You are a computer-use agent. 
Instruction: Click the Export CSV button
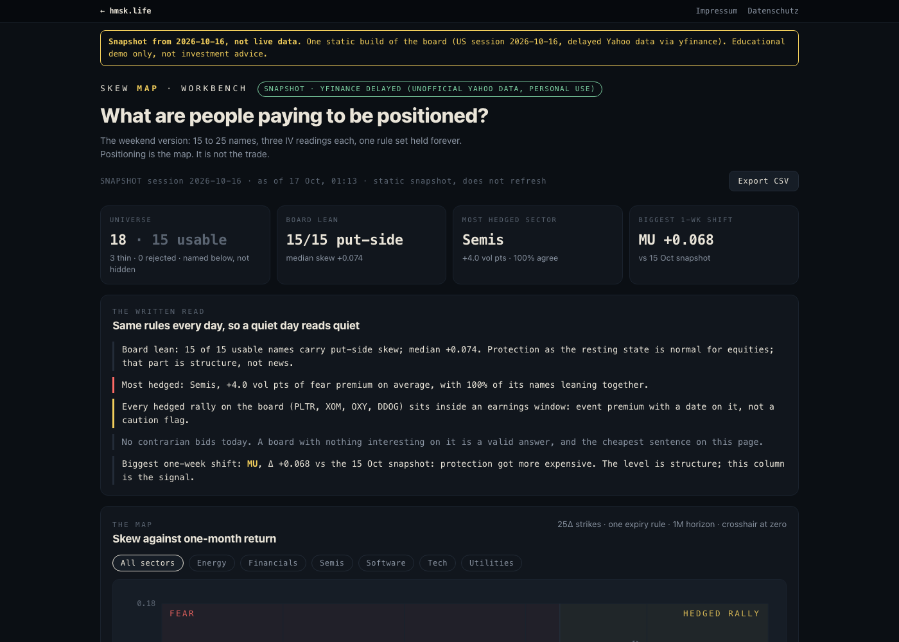[x=764, y=181]
